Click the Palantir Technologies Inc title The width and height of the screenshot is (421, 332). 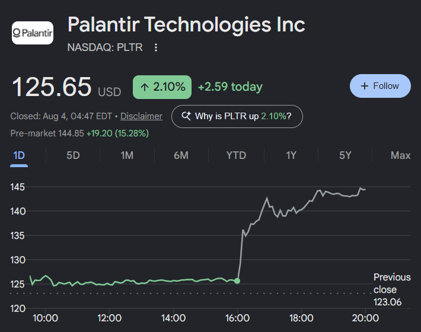tap(186, 25)
